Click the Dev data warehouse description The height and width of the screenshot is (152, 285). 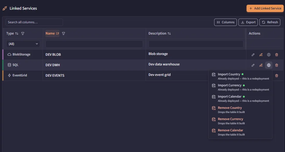[x=164, y=64]
